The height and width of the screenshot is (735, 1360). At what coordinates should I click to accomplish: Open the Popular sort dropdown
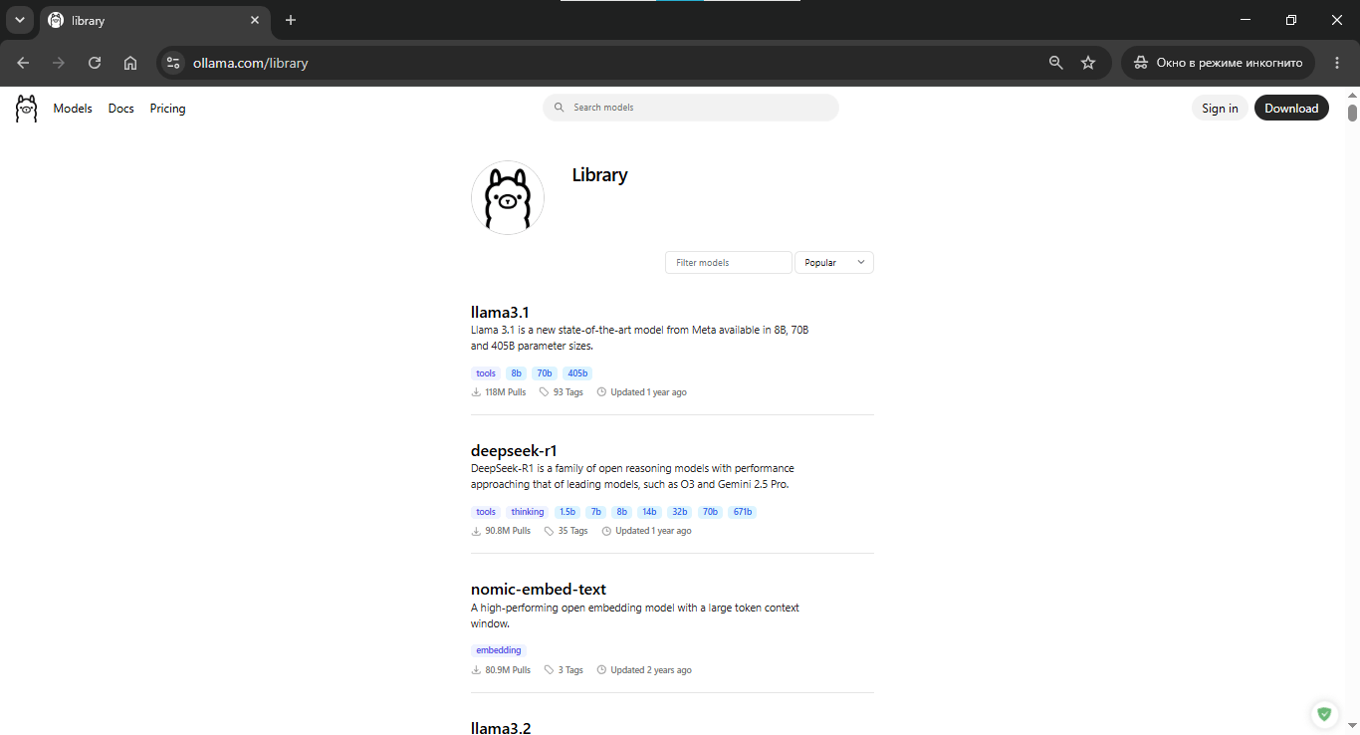pos(834,263)
